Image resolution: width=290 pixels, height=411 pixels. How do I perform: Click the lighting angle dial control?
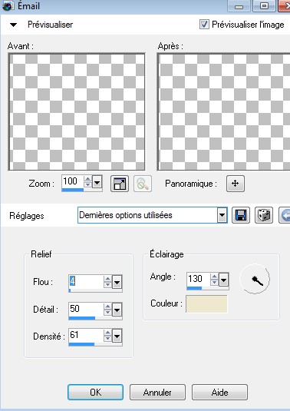[255, 280]
